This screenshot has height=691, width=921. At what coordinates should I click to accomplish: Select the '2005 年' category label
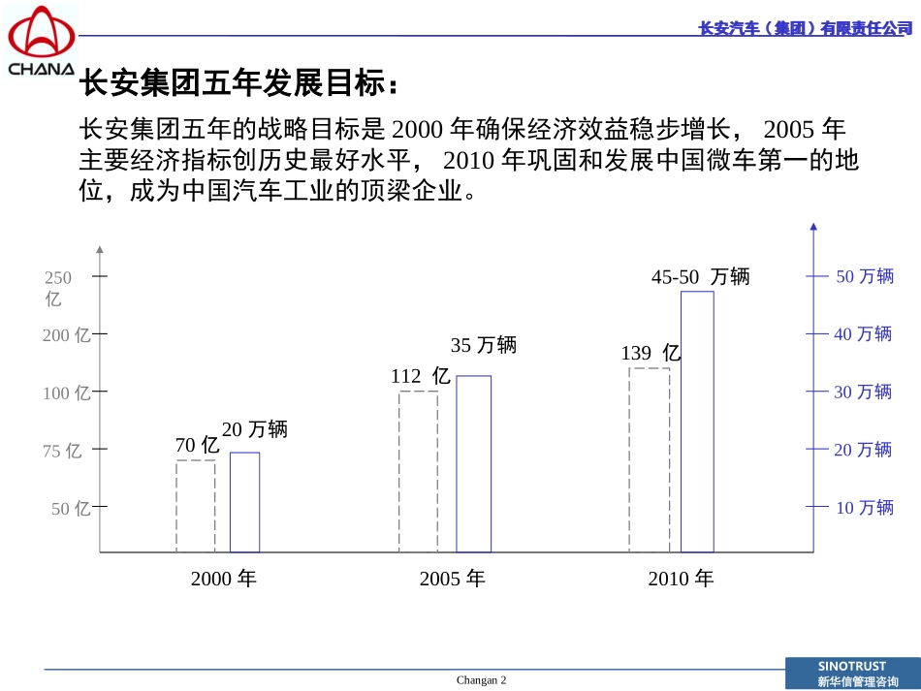point(453,578)
